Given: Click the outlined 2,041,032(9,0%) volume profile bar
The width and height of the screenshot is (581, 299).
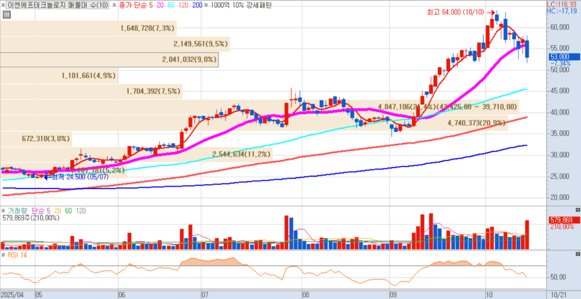Looking at the screenshot, I should (109, 59).
